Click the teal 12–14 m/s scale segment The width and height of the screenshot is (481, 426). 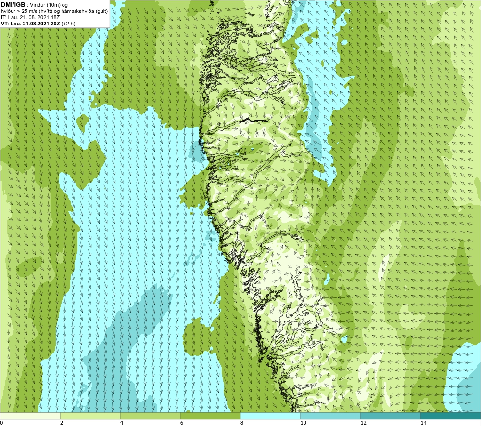391,416
